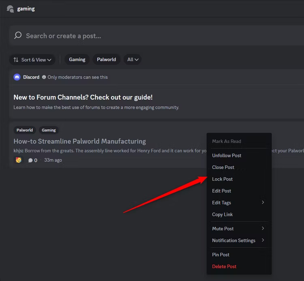Expand the Mute Post submenu
Viewport: 304px width, 281px height.
click(238, 229)
